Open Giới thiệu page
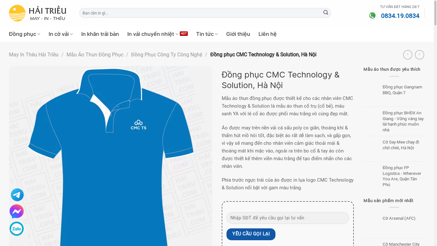 point(238,34)
